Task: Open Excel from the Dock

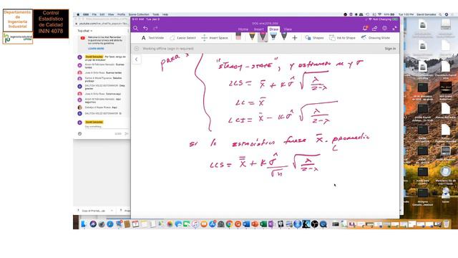Action: 263,224
